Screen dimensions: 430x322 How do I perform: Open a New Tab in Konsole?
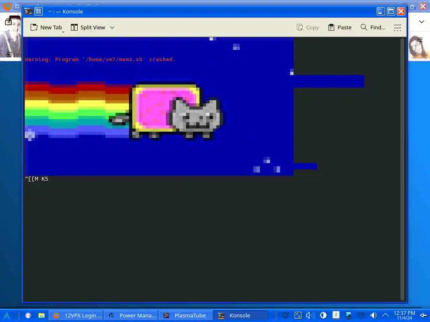tap(46, 27)
